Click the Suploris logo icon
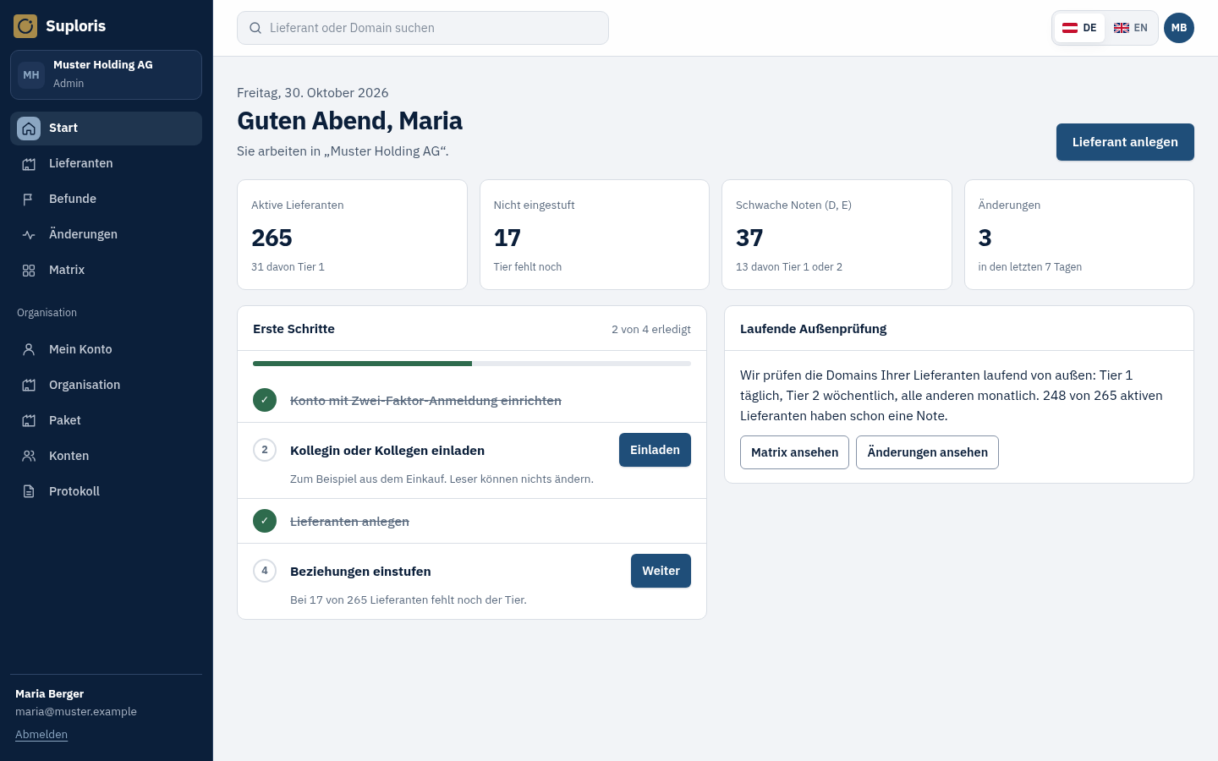 (x=25, y=26)
